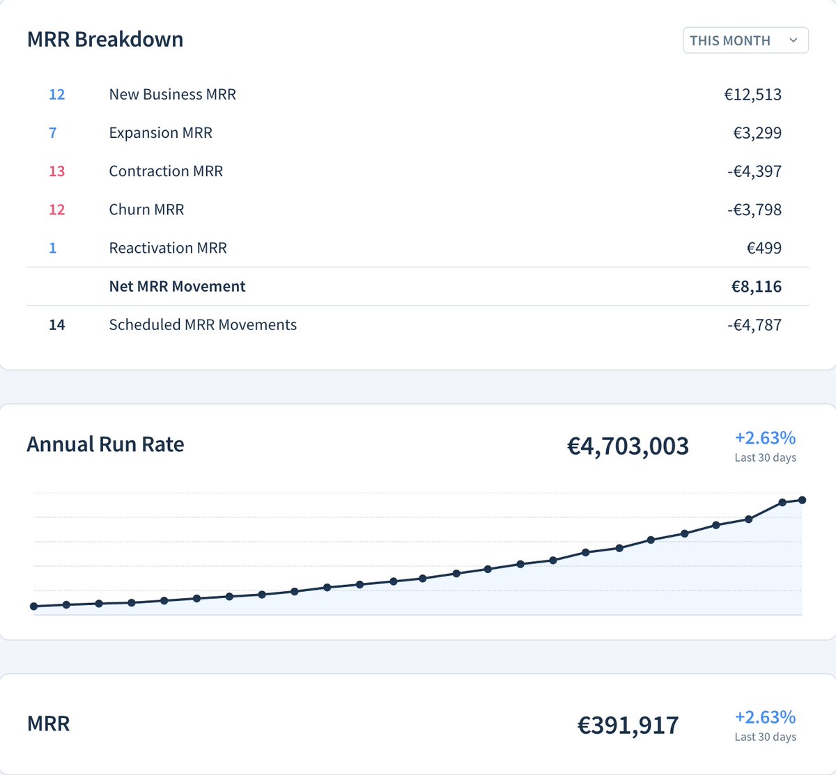The image size is (836, 775).
Task: Click the chevron on the period selector
Action: click(x=793, y=40)
